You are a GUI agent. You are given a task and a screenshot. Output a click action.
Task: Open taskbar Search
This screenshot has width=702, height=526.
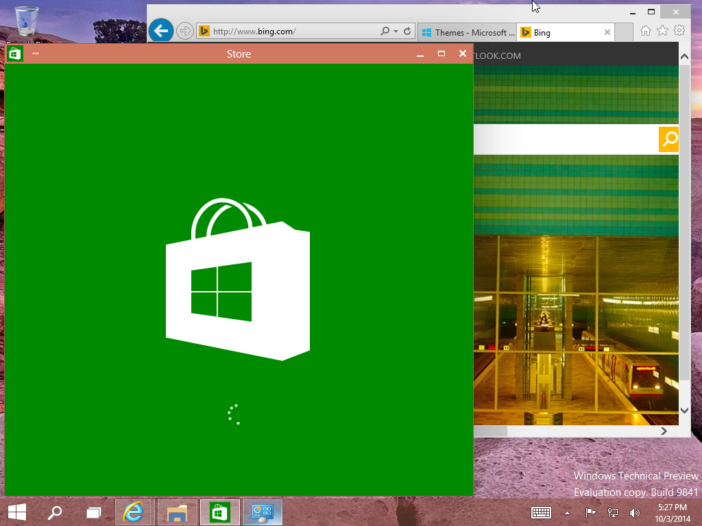coord(55,512)
